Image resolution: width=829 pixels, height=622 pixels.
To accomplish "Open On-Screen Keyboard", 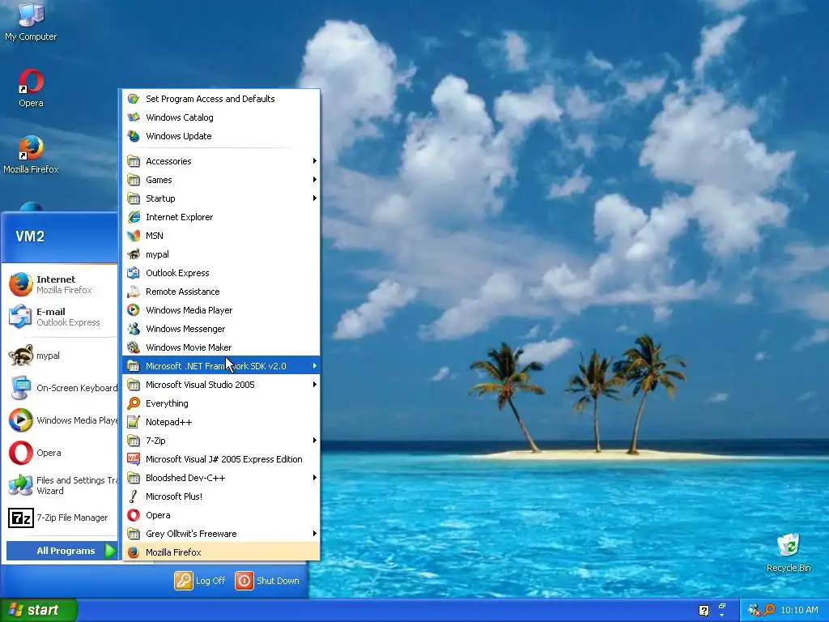I will coord(62,388).
